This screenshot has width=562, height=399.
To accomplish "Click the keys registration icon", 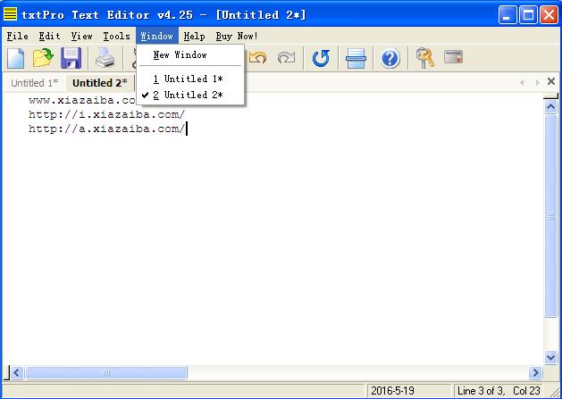I will 424,58.
